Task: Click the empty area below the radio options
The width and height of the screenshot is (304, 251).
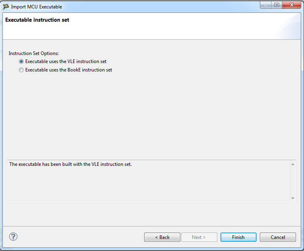Action: (152, 116)
